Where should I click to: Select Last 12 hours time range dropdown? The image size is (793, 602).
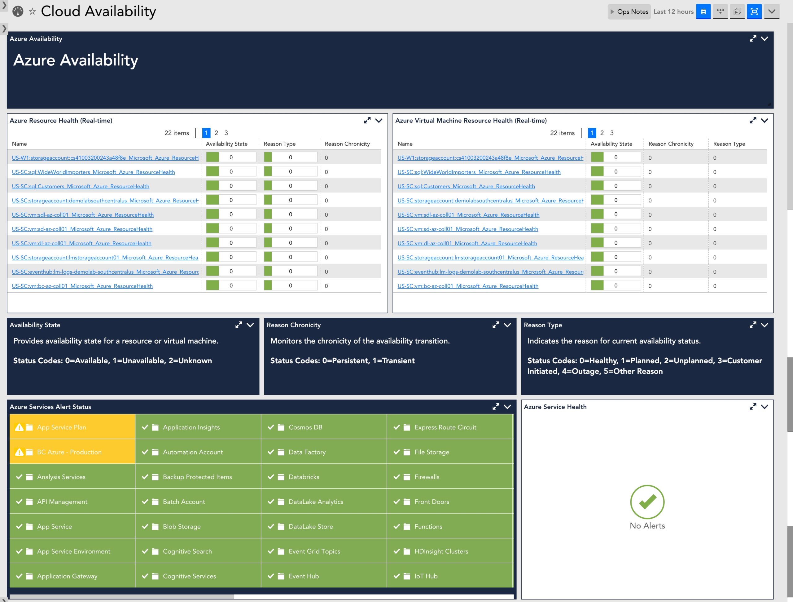(673, 11)
